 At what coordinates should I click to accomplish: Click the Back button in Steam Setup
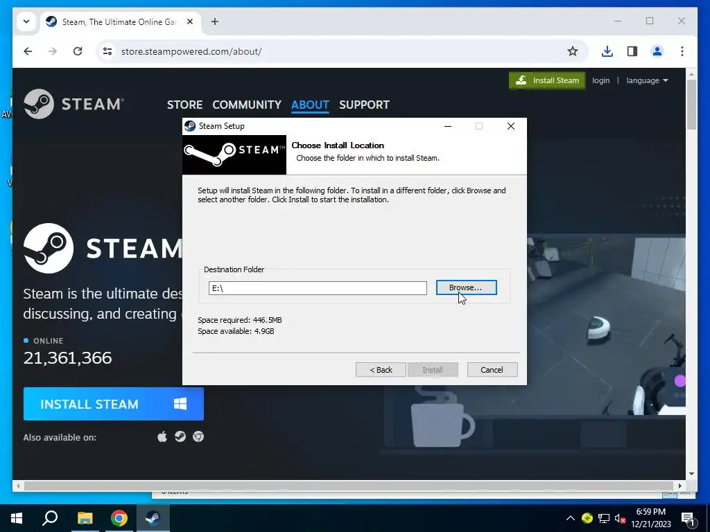381,370
